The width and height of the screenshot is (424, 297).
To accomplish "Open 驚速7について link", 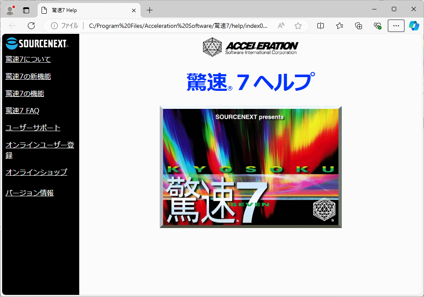I will coord(28,59).
